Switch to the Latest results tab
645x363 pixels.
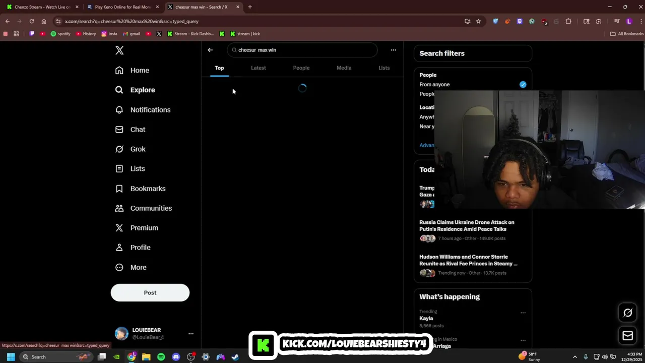click(259, 68)
